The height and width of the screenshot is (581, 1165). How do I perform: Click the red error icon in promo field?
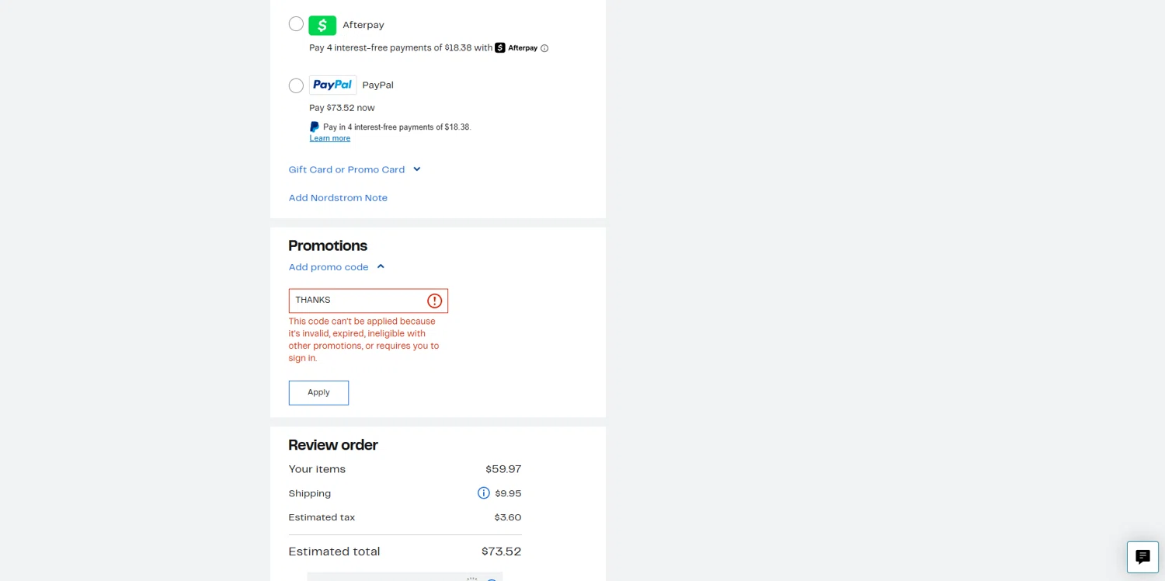435,301
